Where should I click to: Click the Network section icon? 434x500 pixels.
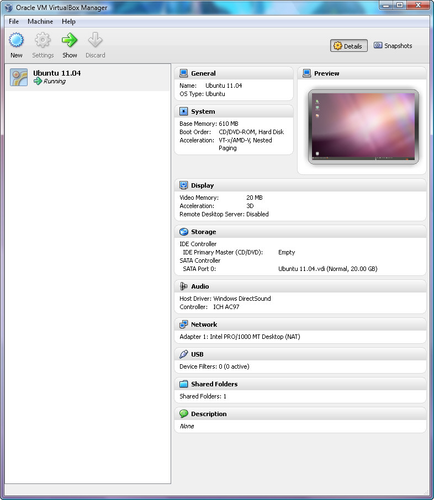[184, 325]
